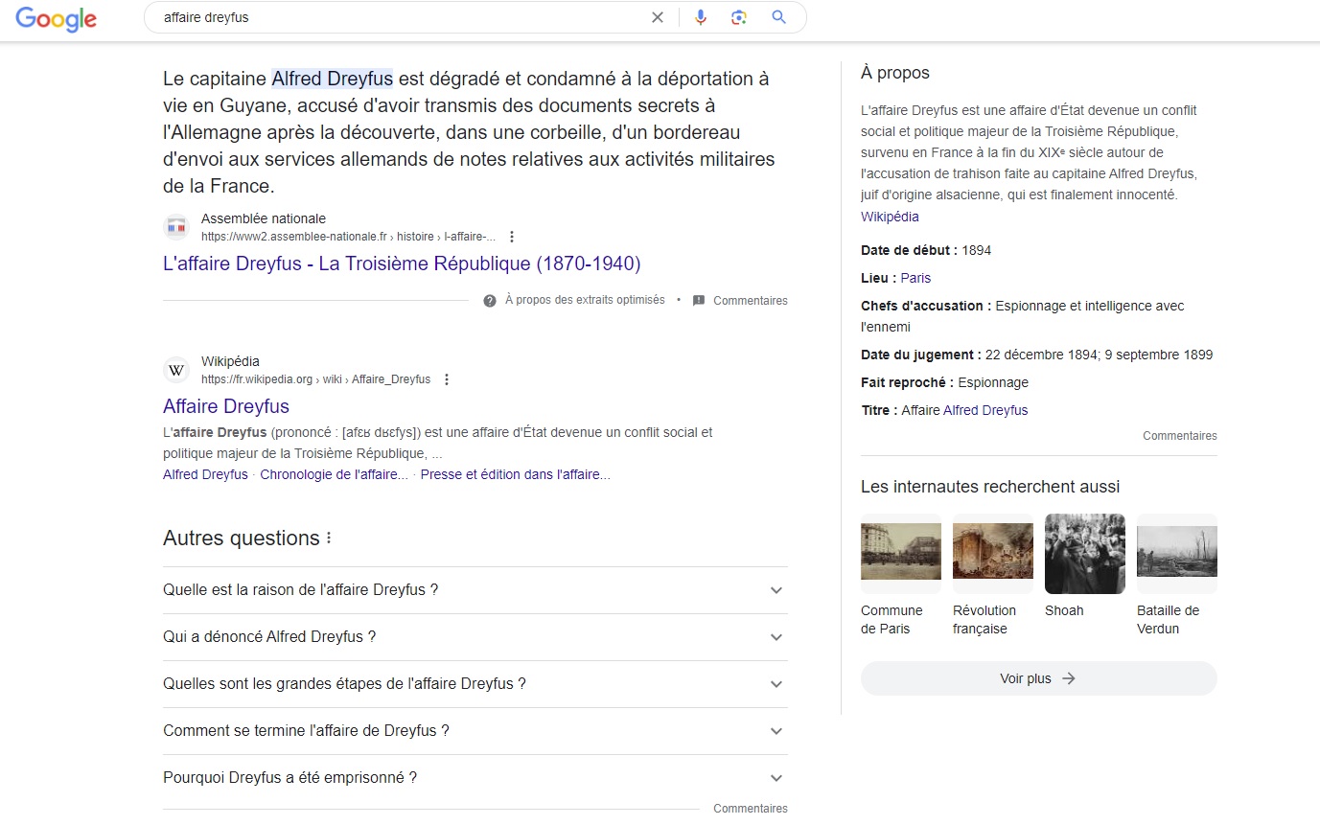Click the 'Date de début : 1894' row
Screen dimensions: 1320x825
(926, 250)
